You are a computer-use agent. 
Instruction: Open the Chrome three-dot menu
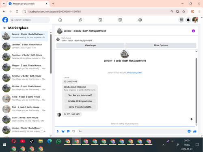[x=199, y=11]
